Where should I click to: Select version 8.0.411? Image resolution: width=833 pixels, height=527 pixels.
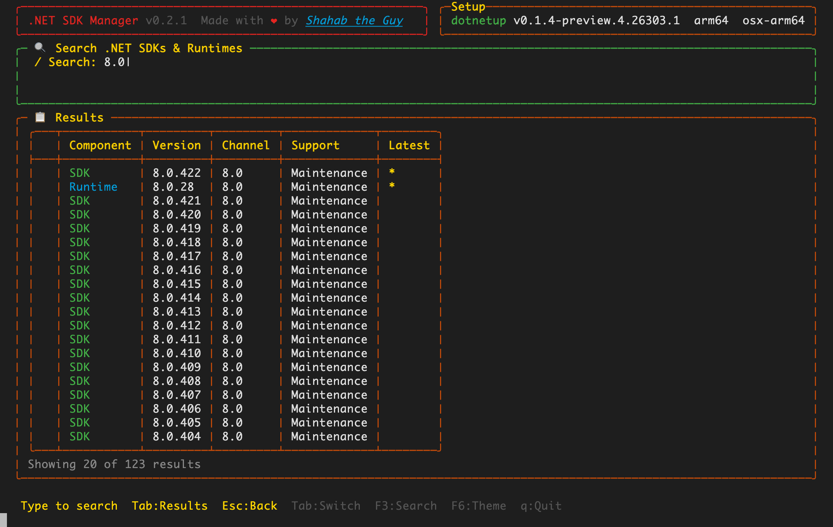(x=177, y=339)
